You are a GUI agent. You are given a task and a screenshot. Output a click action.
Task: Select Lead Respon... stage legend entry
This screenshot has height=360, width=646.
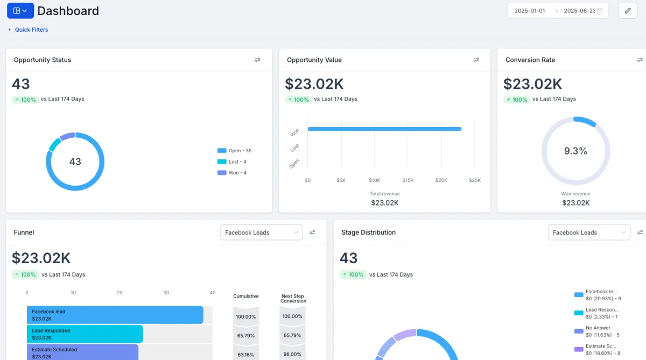coord(597,313)
